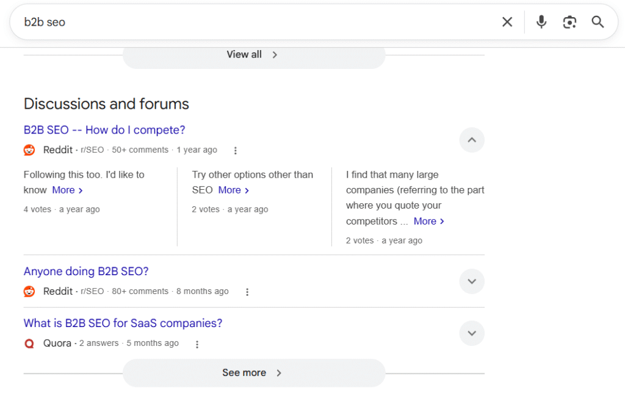Click the b2b seo search input field

[x=255, y=22]
